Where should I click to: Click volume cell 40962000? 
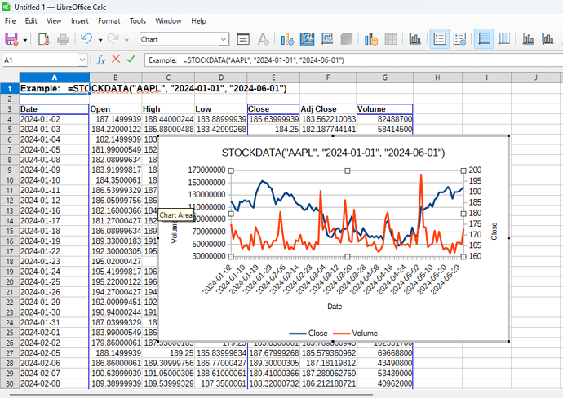[x=385, y=383]
